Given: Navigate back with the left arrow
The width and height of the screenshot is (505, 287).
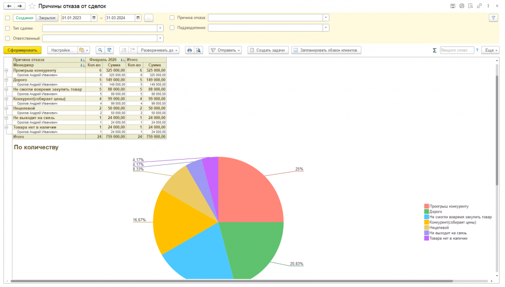Looking at the screenshot, I should tap(9, 6).
